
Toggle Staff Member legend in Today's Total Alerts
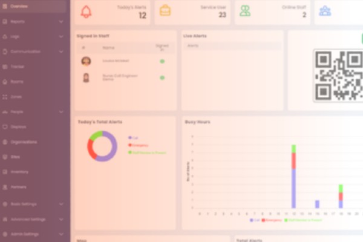pyautogui.click(x=147, y=152)
